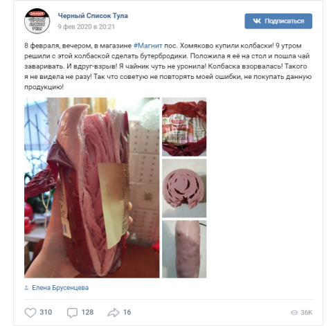Click the 128 comments counter
The height and width of the screenshot is (326, 333).
87,312
